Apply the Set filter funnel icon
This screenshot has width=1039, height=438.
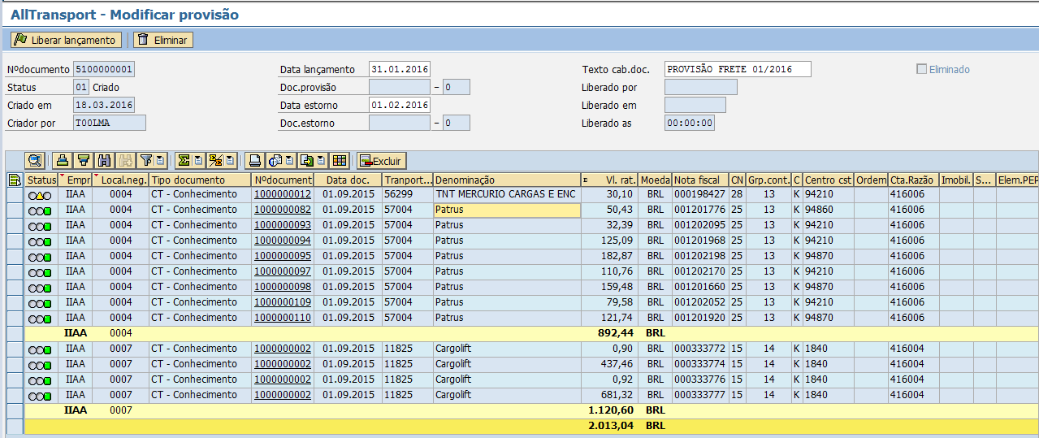146,161
